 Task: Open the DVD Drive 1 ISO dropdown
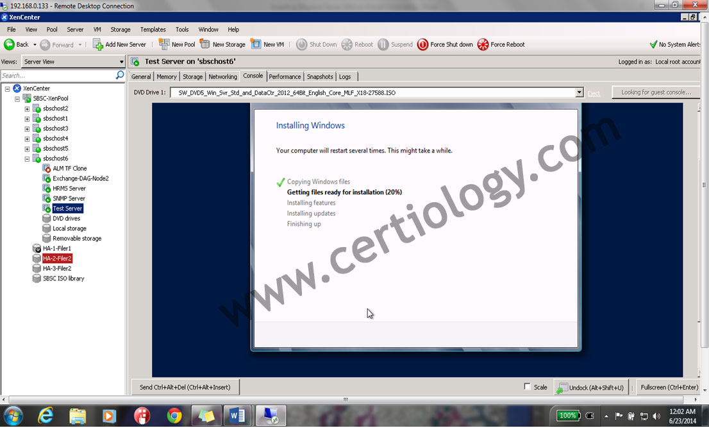coord(580,93)
